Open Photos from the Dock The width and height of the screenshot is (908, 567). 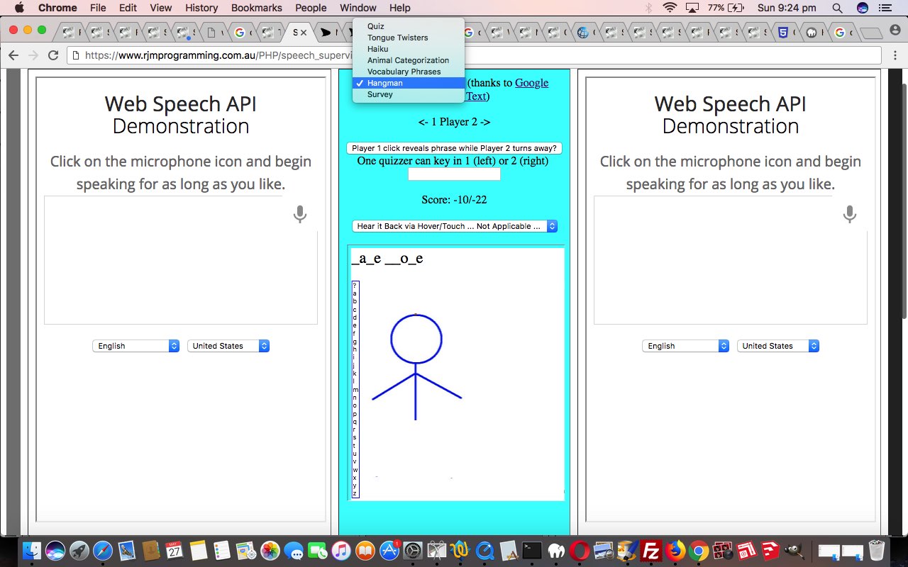coord(271,549)
